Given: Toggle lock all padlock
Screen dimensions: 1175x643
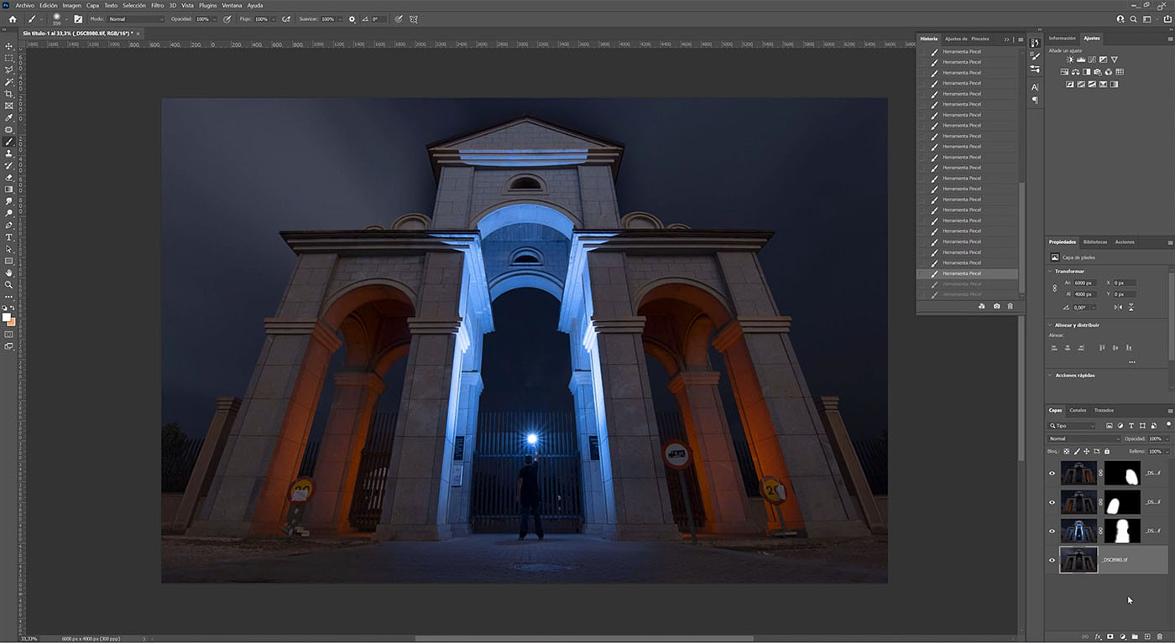Looking at the screenshot, I should (x=1107, y=452).
